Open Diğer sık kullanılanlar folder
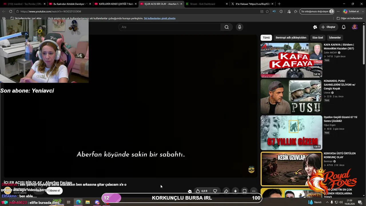The height and width of the screenshot is (206, 366). coord(350,18)
